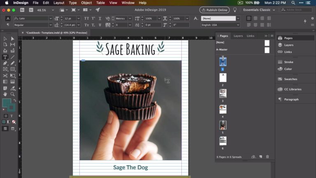Choose the Gap tool
Screen dimensions: 316x178
(12, 44)
